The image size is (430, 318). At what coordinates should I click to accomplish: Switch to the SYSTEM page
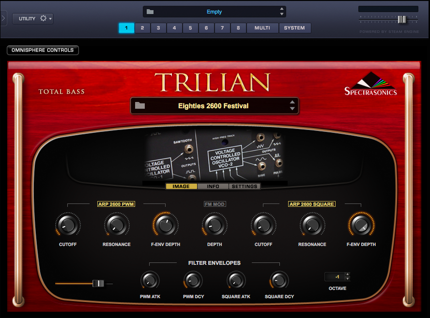point(295,28)
